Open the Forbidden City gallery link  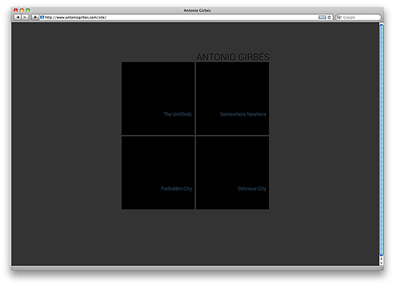point(176,189)
